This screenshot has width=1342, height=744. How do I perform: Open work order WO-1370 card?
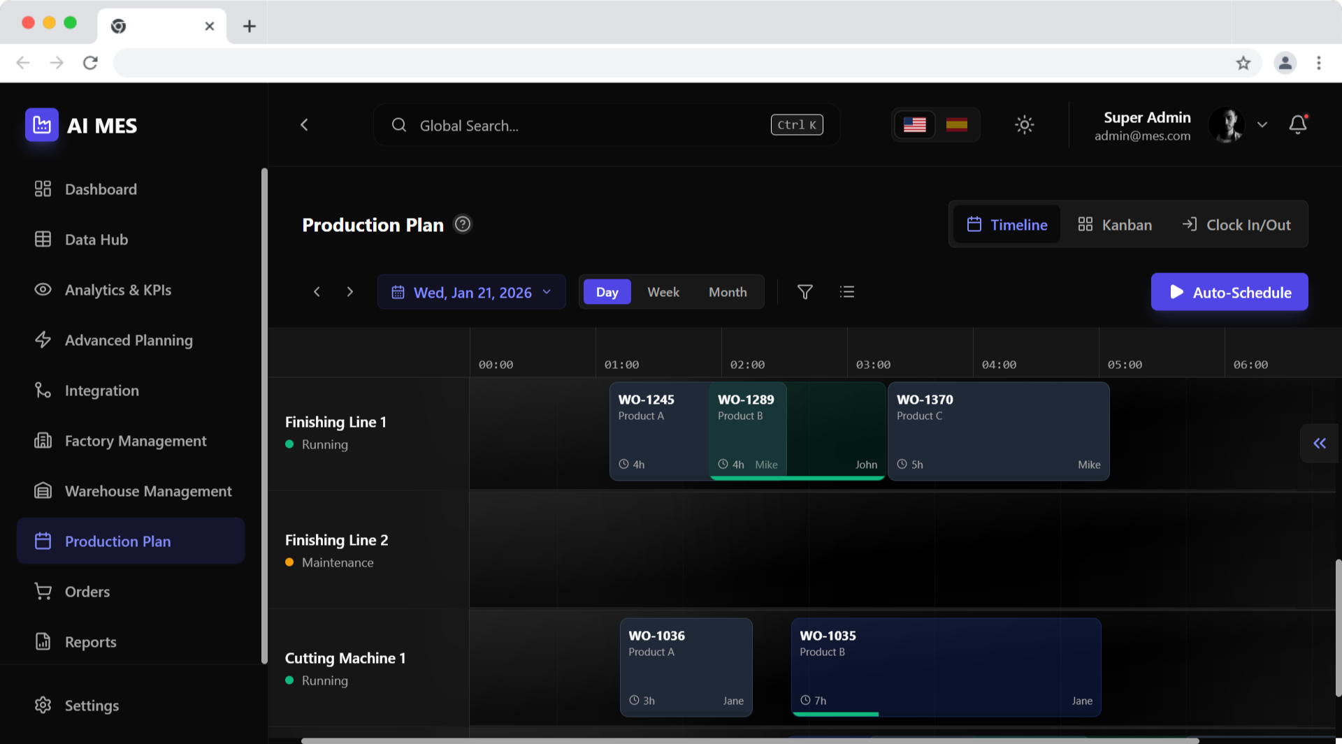tap(998, 431)
